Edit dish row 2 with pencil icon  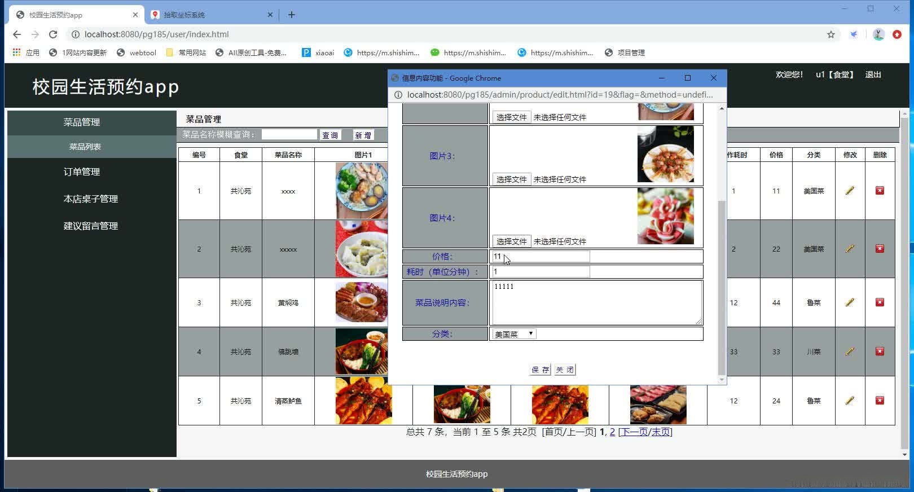tap(850, 249)
